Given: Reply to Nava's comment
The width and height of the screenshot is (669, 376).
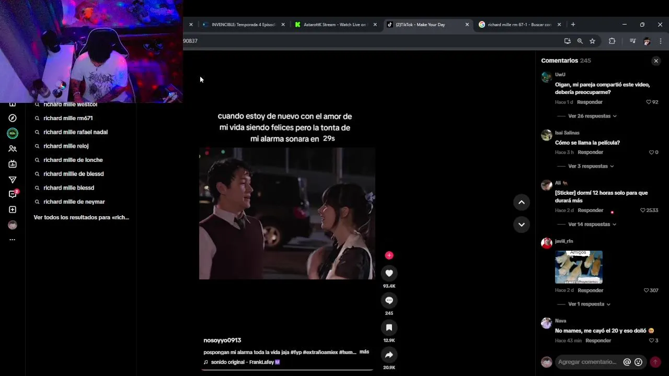Looking at the screenshot, I should [598, 340].
